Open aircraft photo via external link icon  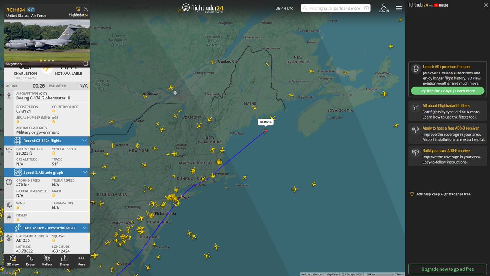click(x=85, y=63)
